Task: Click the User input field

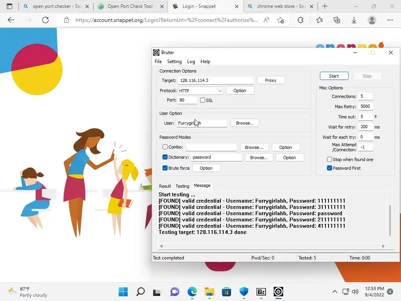Action: pos(202,123)
